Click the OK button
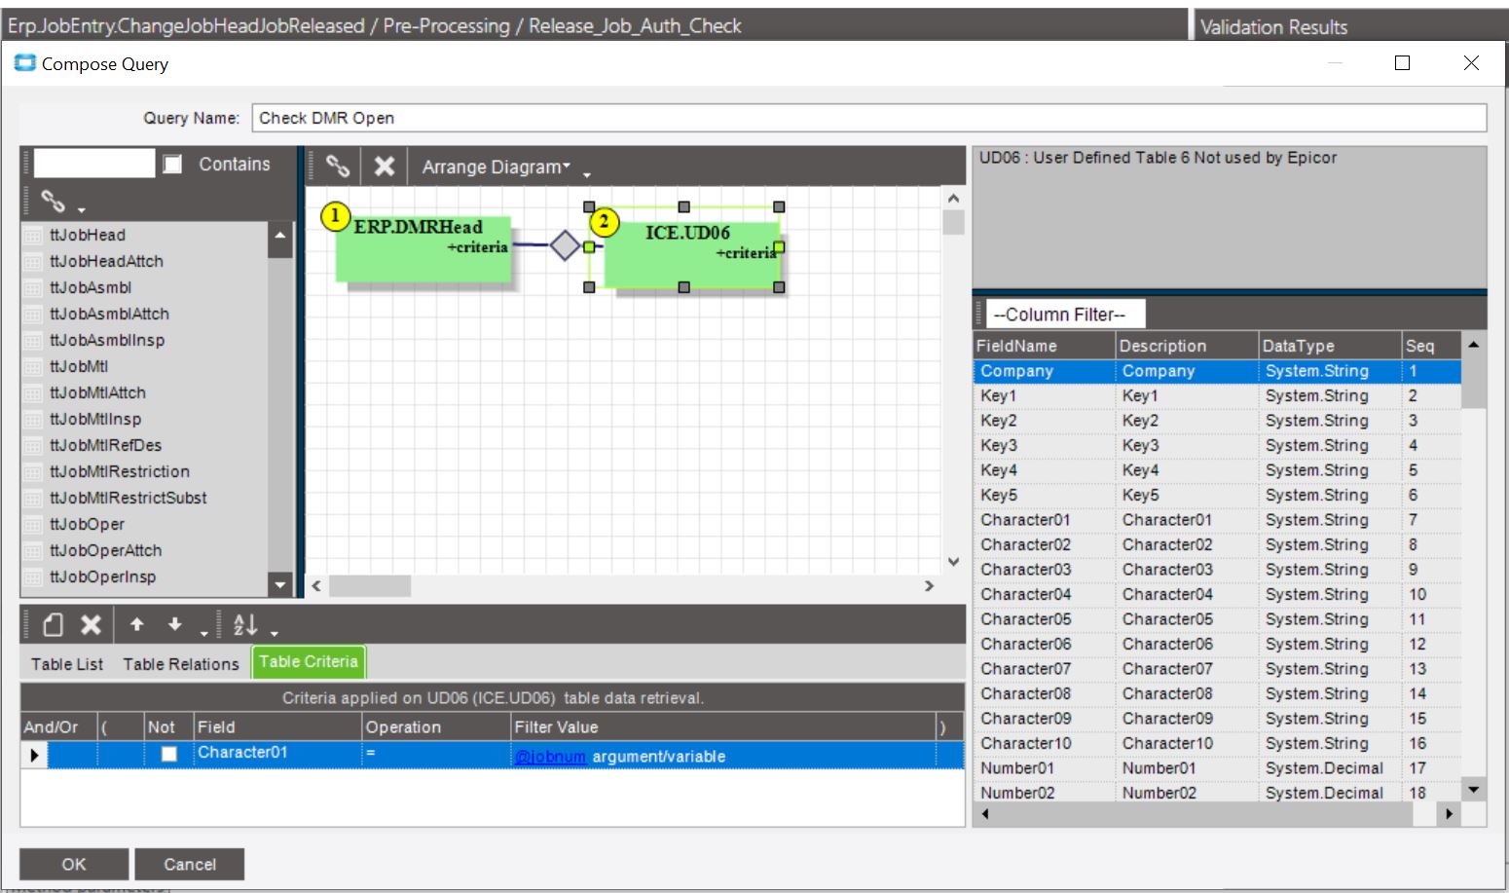The image size is (1509, 893). tap(74, 864)
